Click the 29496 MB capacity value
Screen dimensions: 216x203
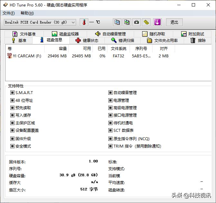pos(57,56)
